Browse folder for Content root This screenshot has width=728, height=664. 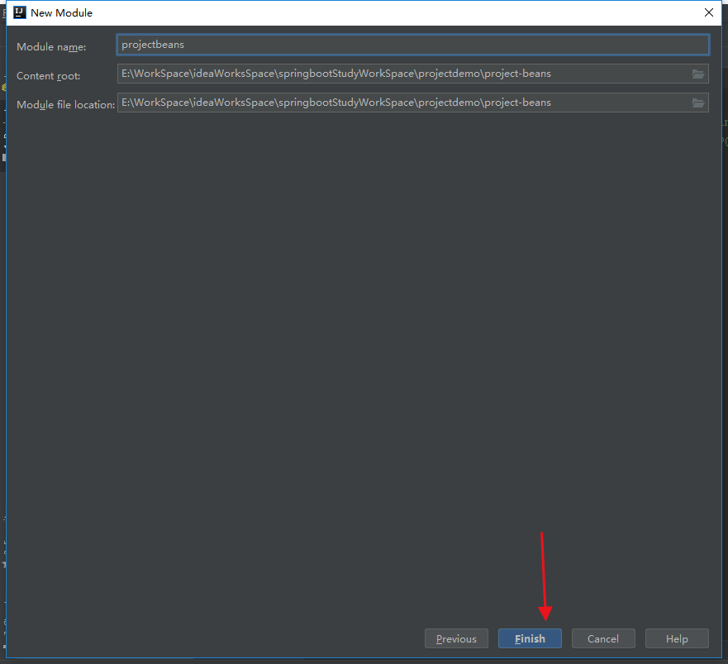698,74
